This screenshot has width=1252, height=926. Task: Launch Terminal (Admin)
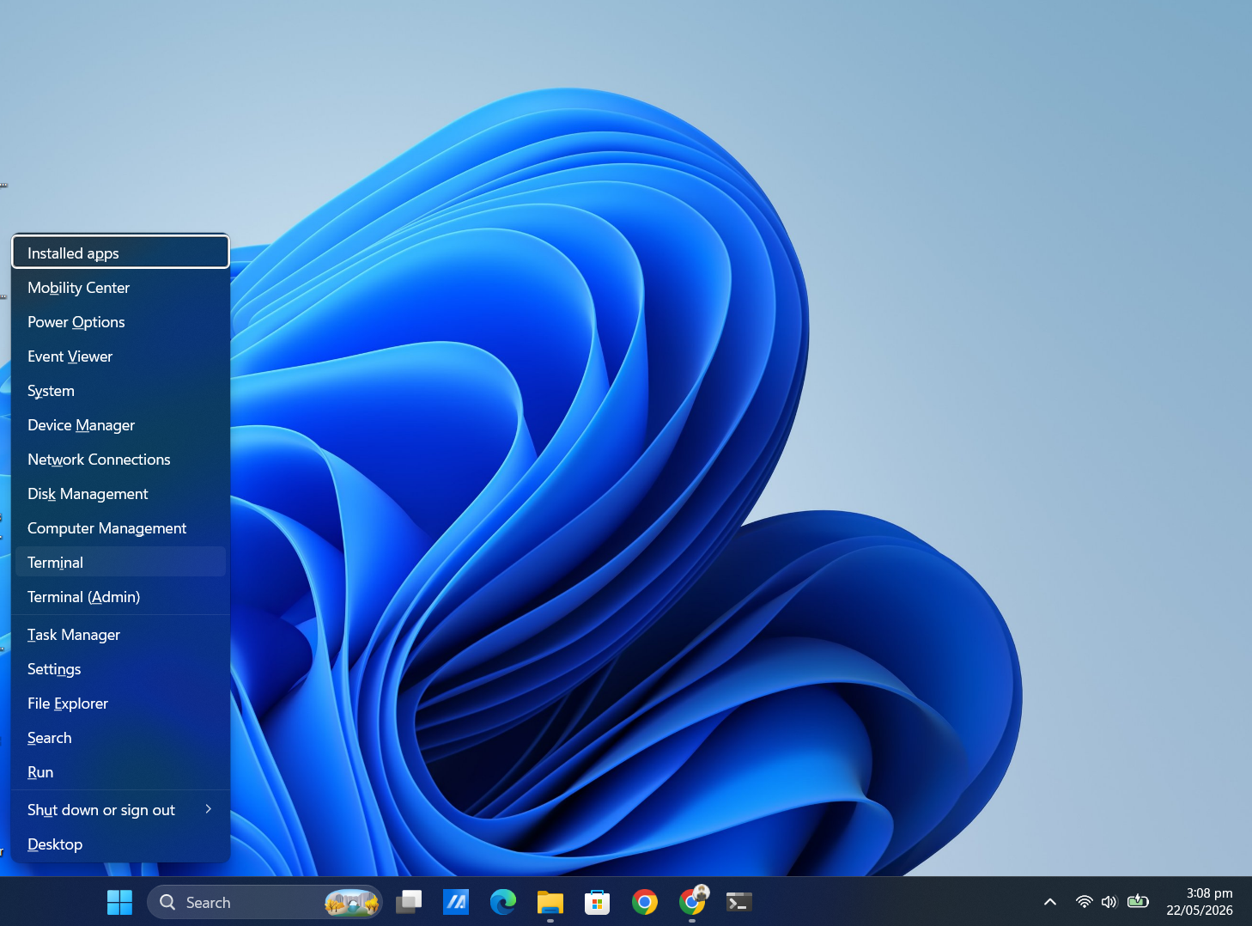(x=120, y=597)
